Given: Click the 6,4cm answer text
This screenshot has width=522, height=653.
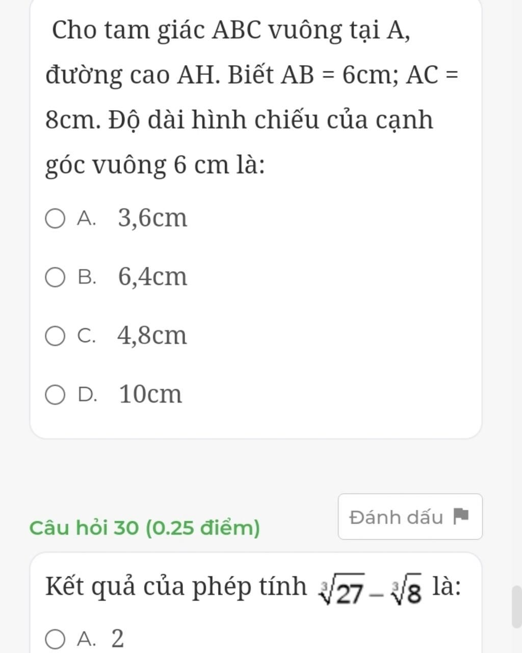Looking at the screenshot, I should 153,277.
